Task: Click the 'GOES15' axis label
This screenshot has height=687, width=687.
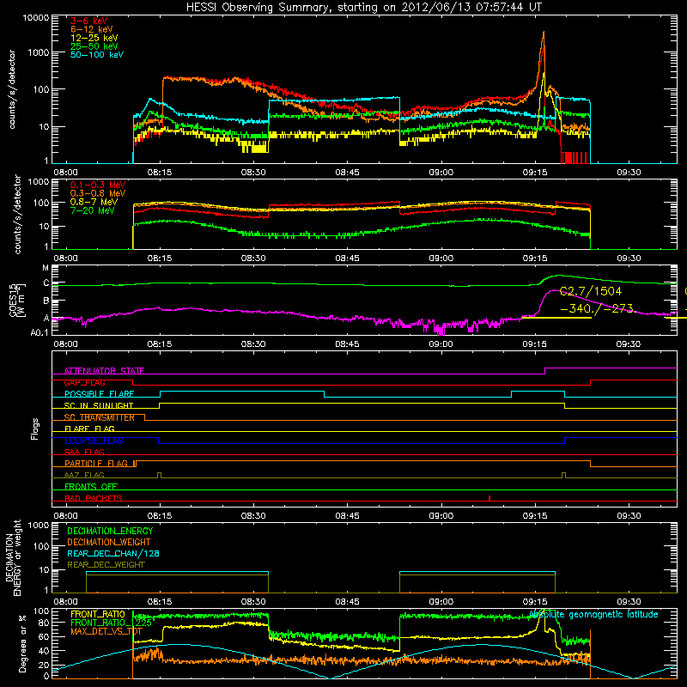Action: [x=13, y=300]
